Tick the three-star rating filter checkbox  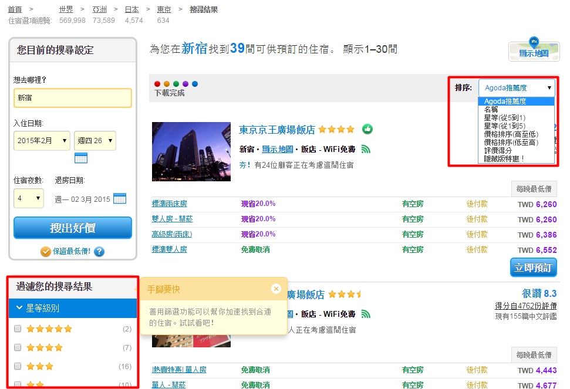18,366
